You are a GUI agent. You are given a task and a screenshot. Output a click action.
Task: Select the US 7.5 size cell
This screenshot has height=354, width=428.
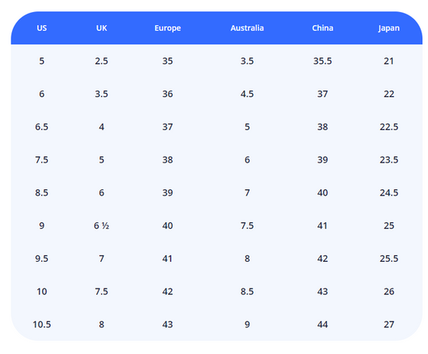42,160
